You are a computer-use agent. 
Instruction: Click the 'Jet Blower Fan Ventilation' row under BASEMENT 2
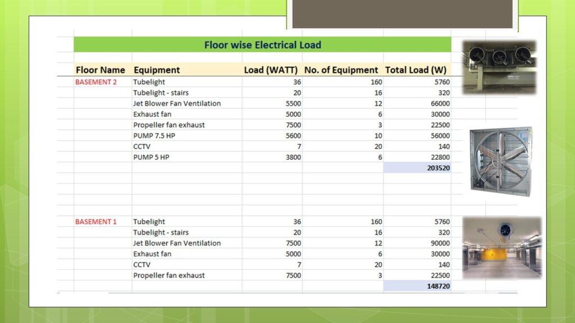[x=177, y=103]
